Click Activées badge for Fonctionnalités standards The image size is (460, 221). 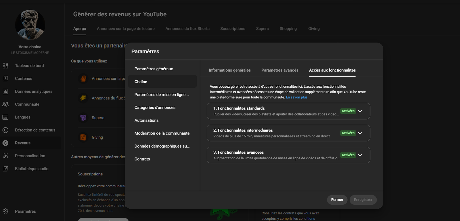coord(348,111)
